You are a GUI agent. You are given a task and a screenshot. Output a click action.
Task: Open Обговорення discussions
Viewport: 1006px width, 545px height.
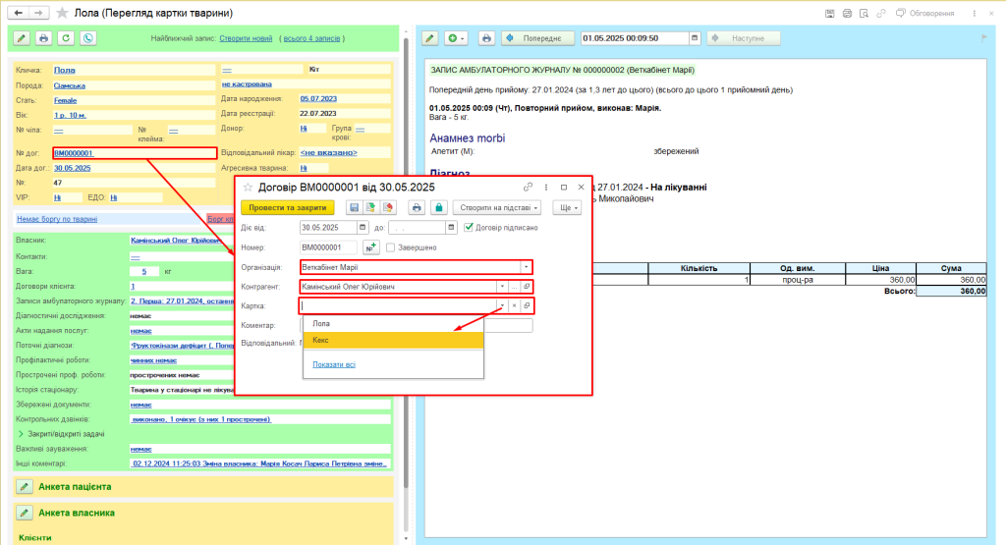[x=924, y=14]
